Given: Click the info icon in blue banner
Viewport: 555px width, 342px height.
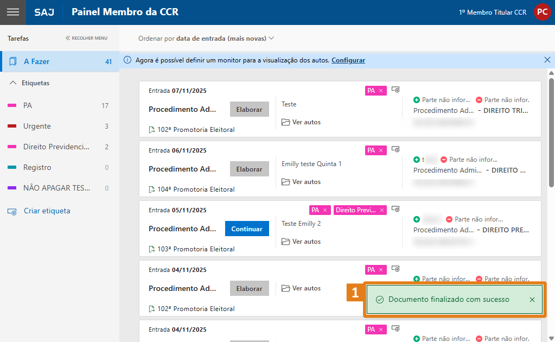Looking at the screenshot, I should 128,60.
